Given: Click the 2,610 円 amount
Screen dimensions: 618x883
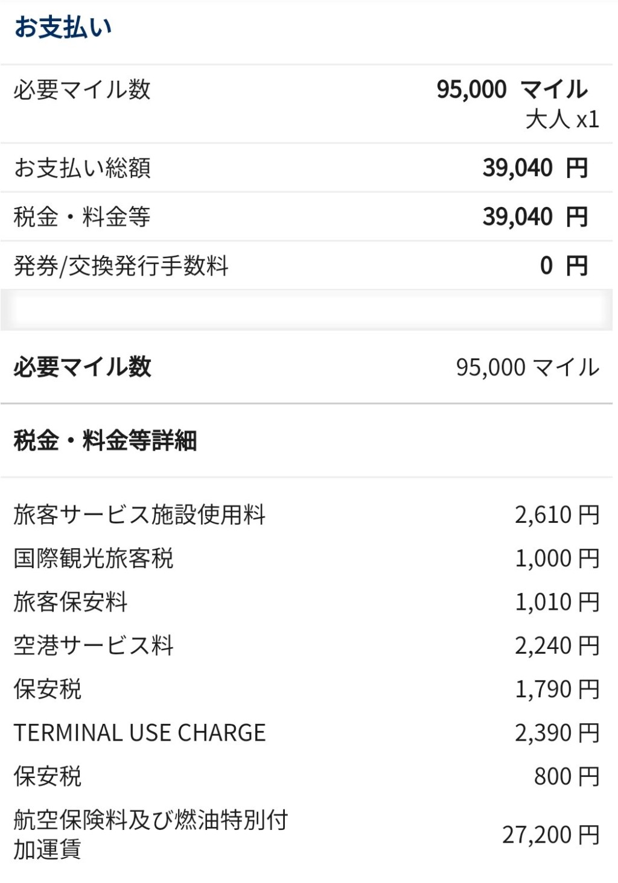Looking at the screenshot, I should [x=556, y=515].
